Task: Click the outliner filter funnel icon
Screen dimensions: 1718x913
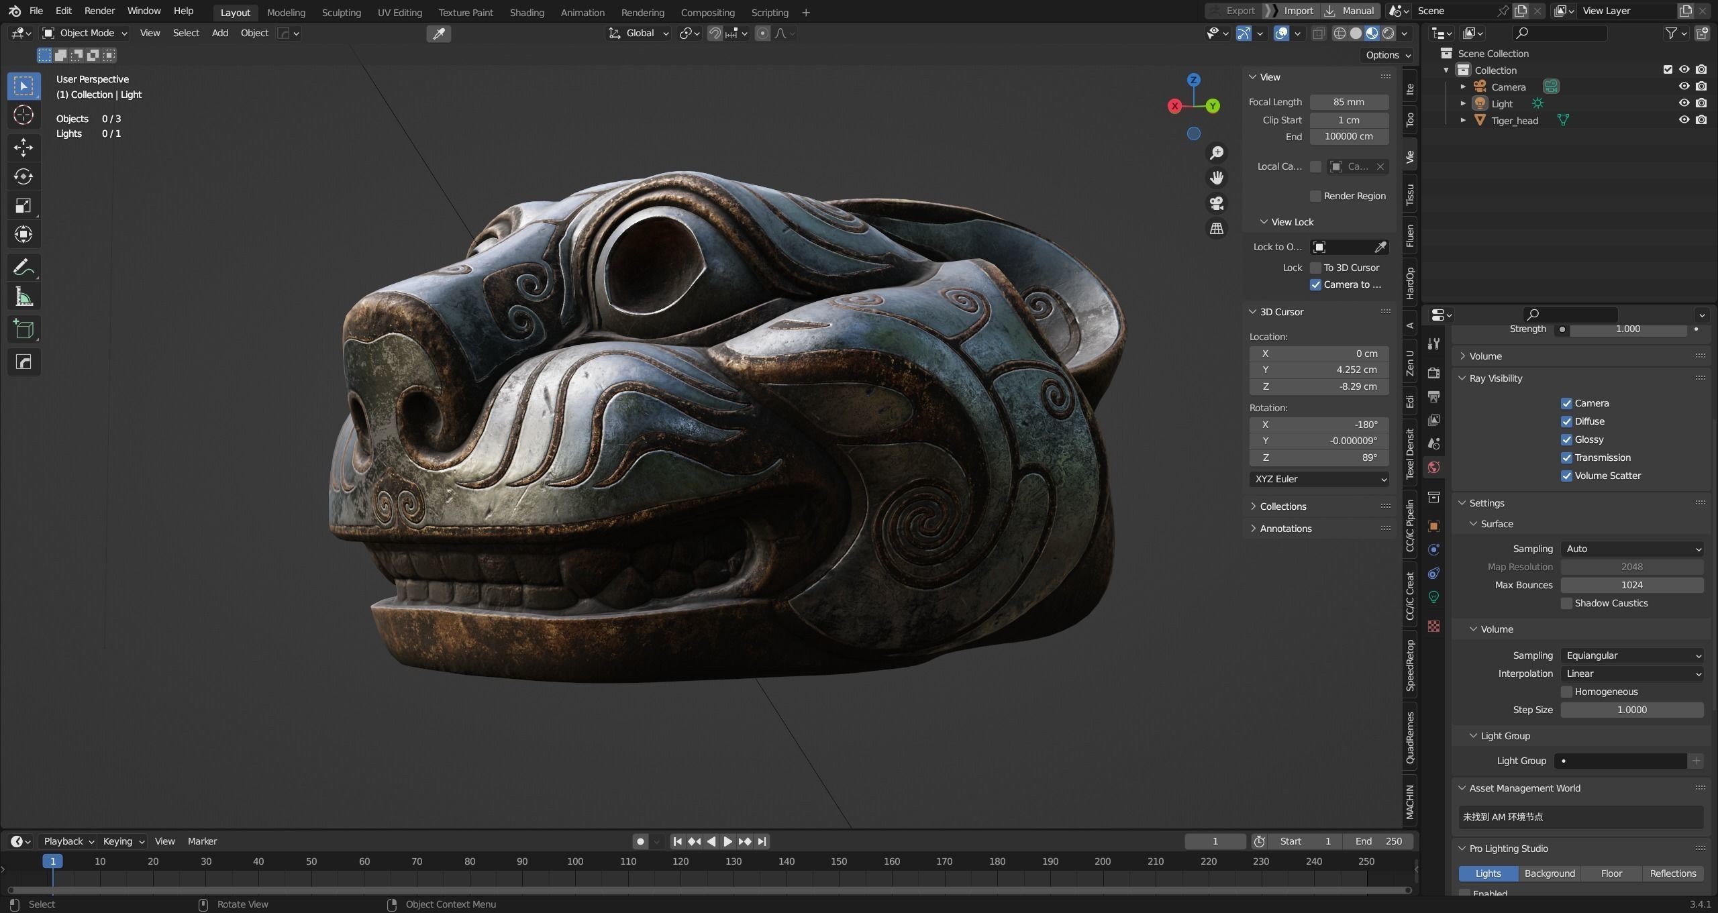Action: point(1671,33)
